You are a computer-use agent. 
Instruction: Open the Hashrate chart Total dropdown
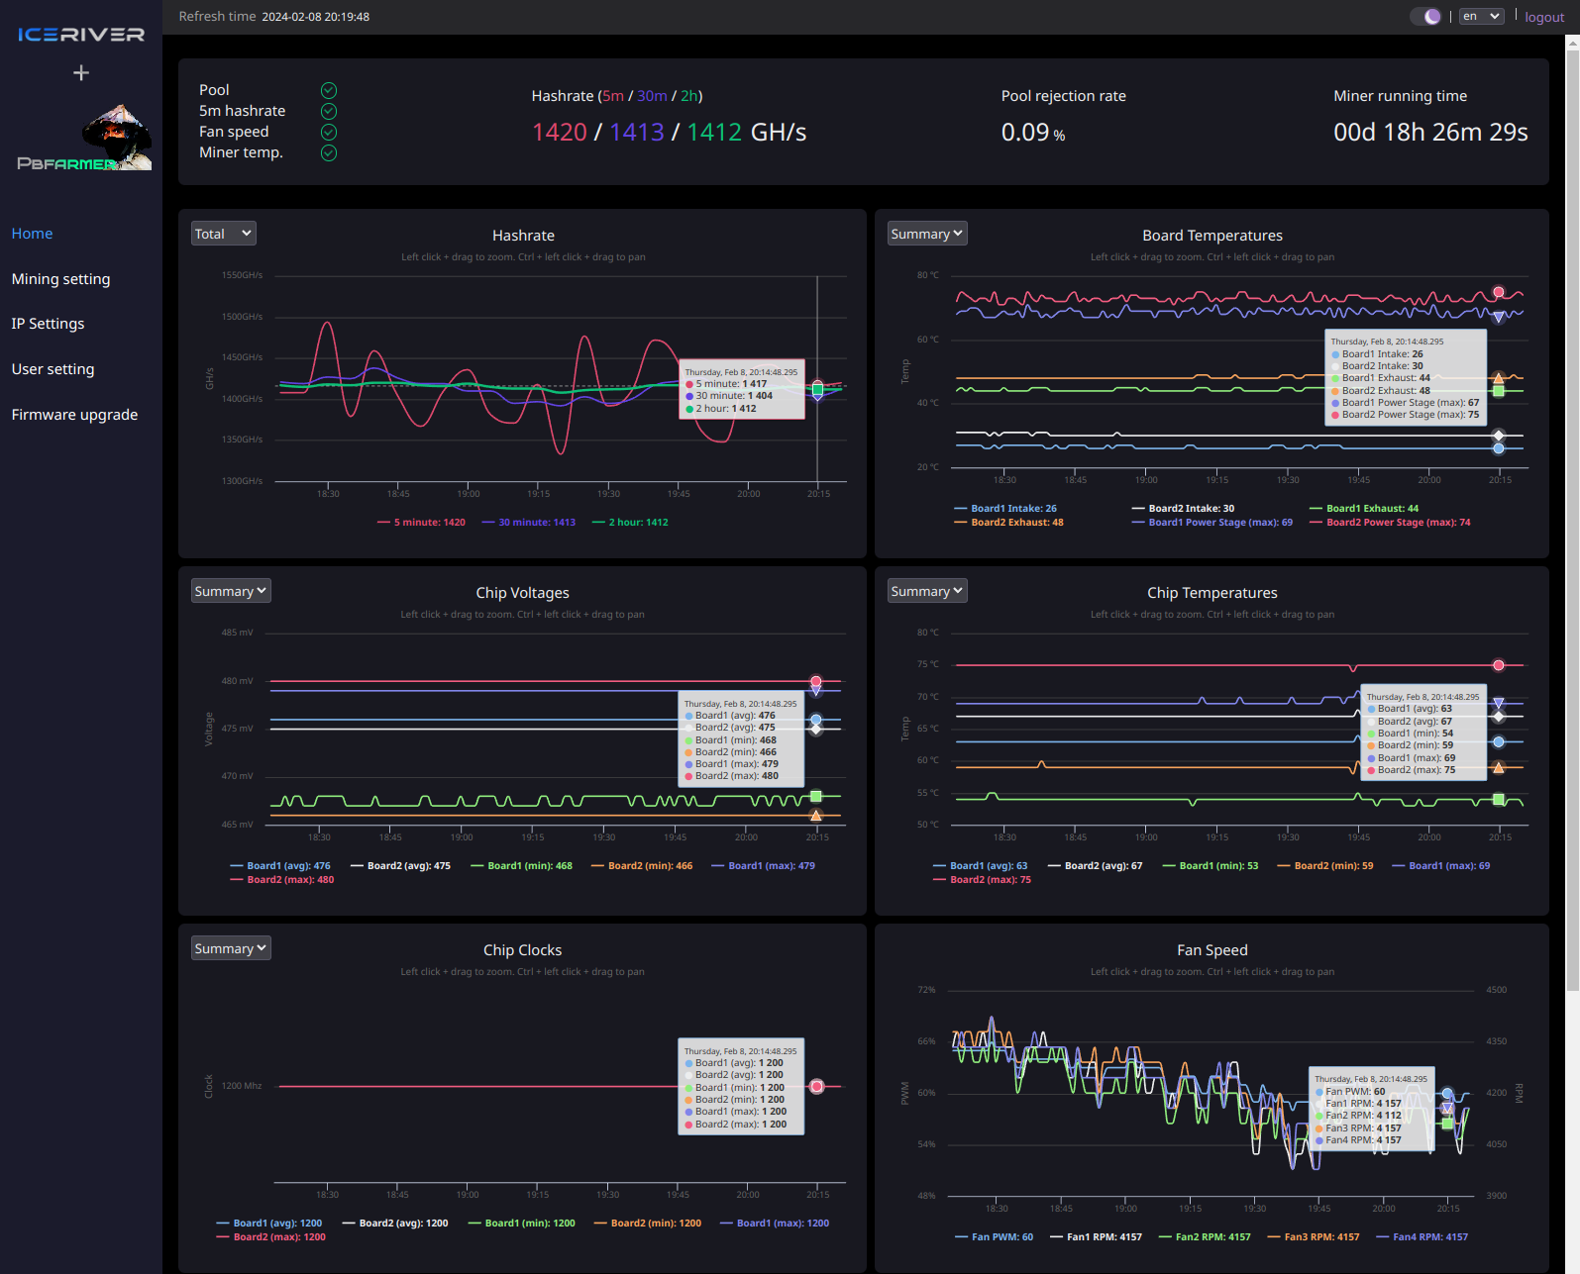tap(224, 234)
